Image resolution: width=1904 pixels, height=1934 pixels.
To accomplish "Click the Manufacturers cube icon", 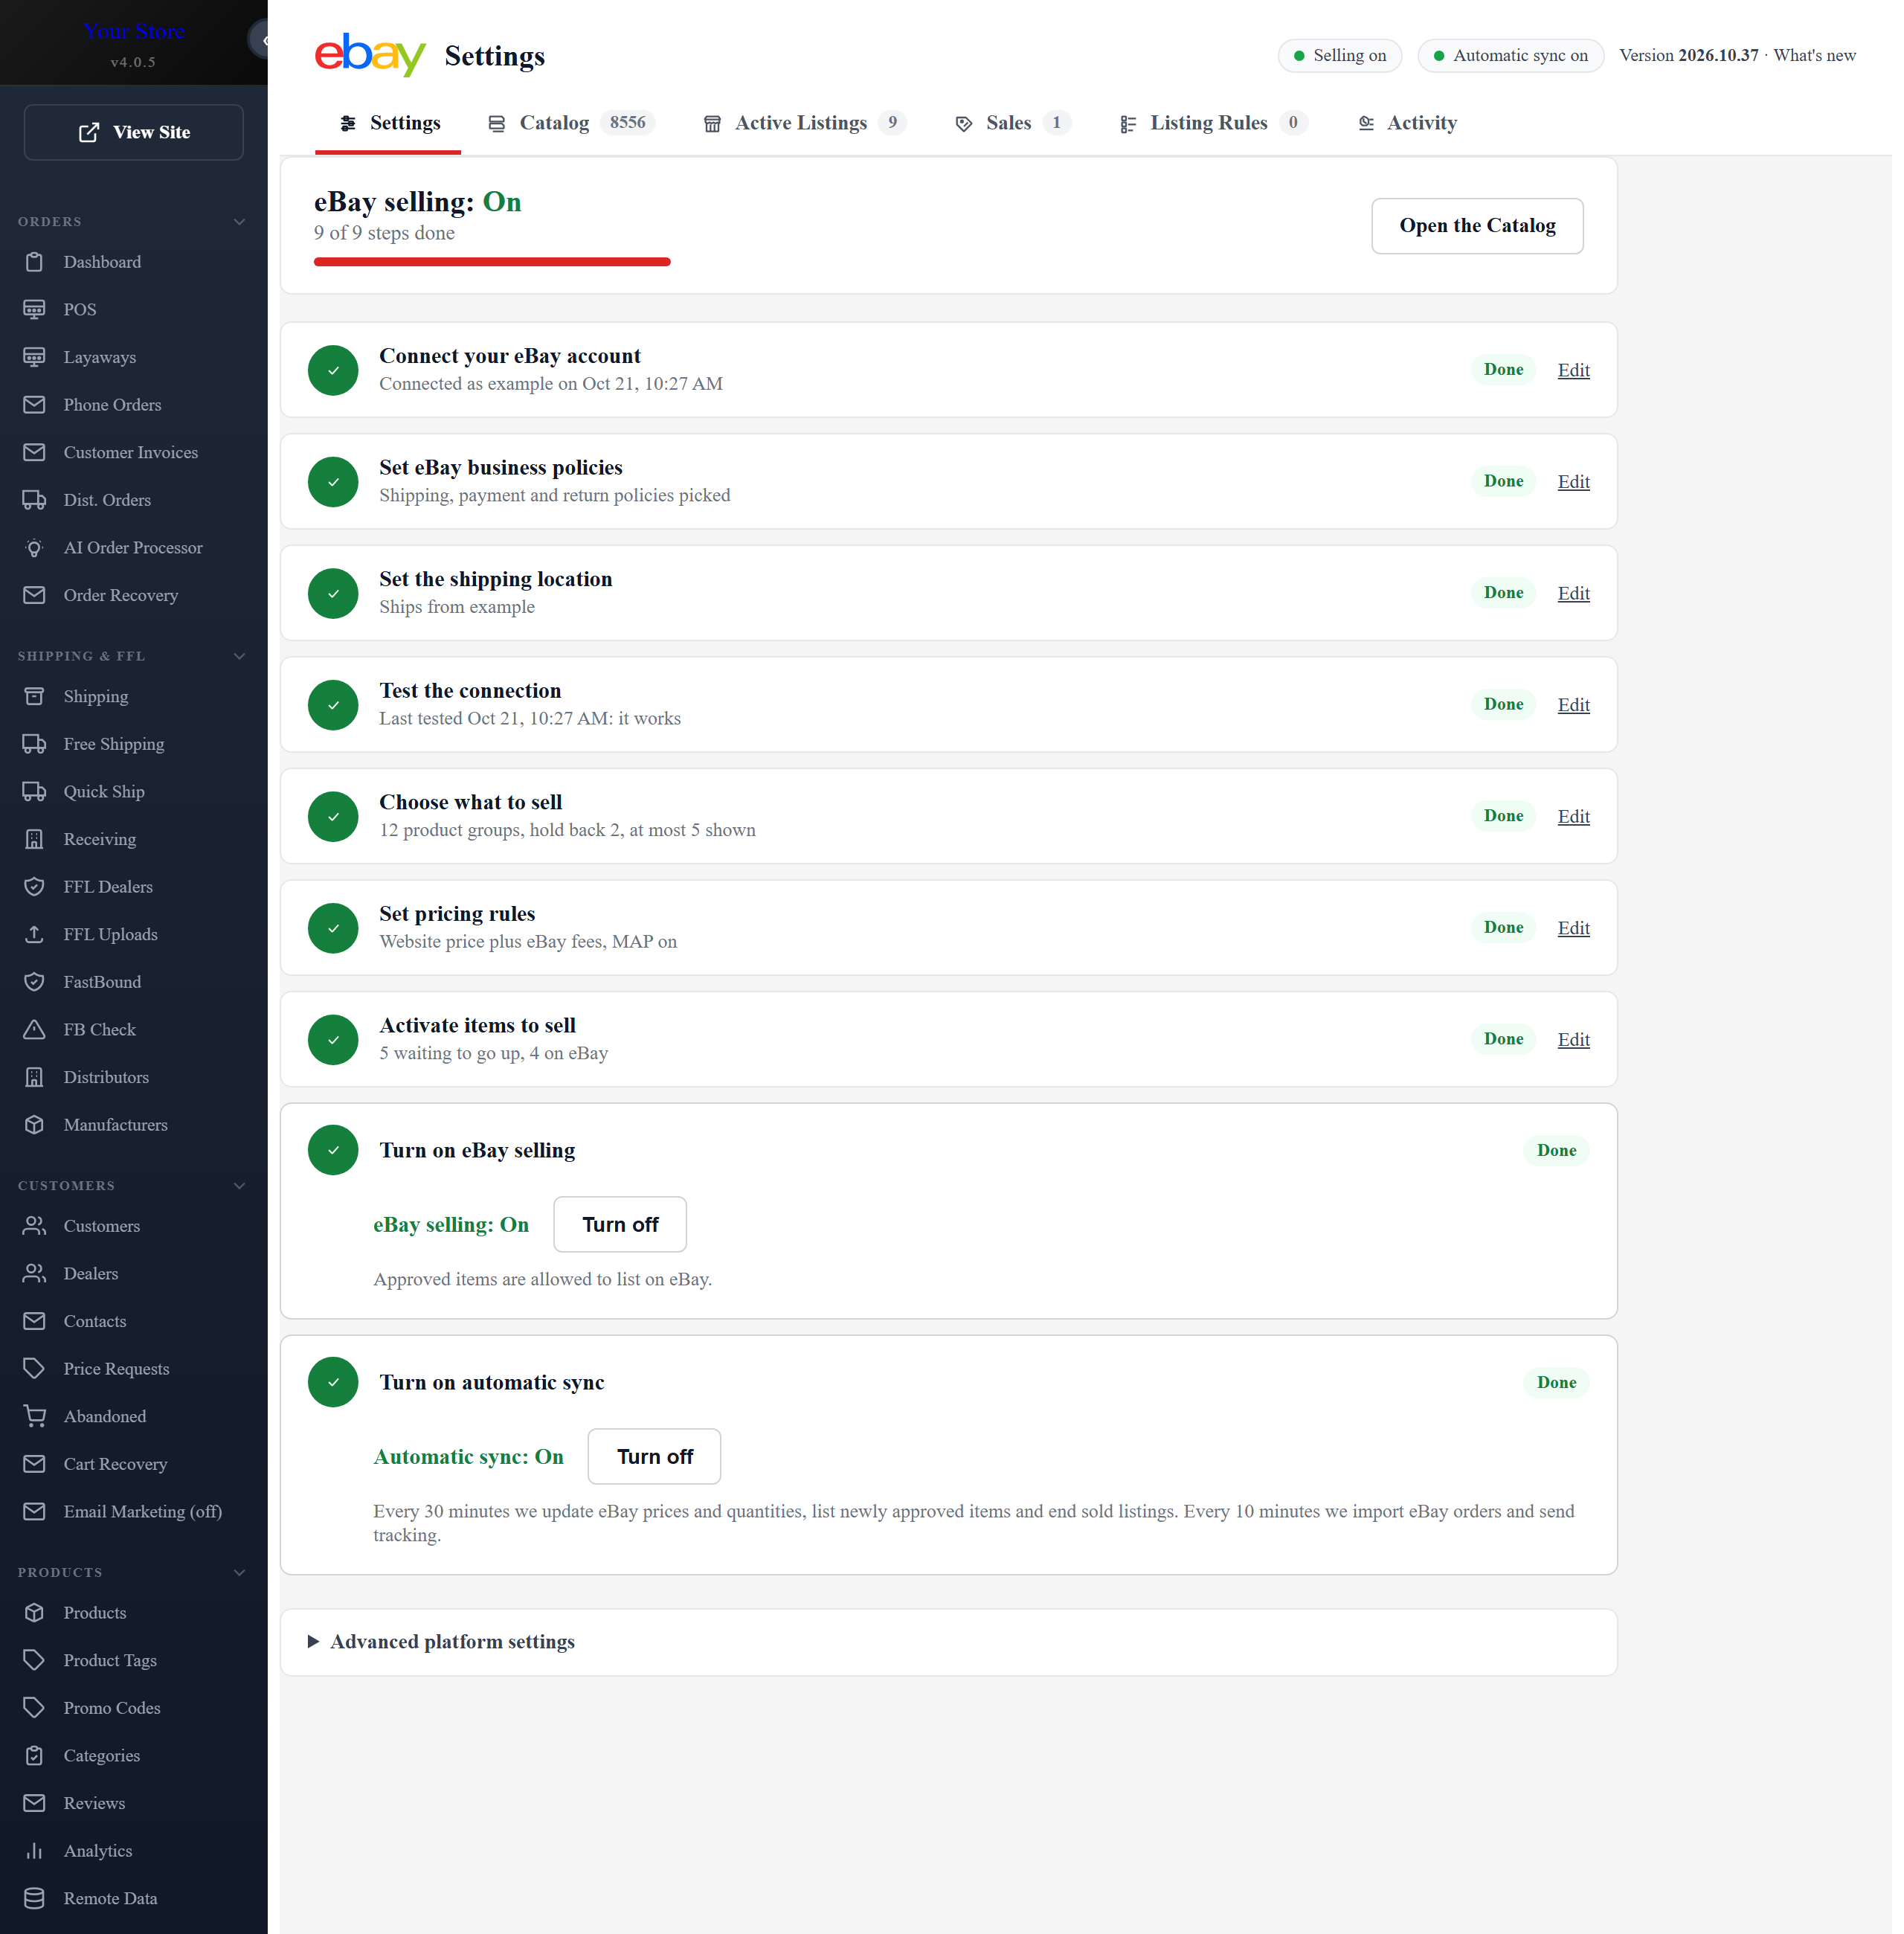I will pos(34,1125).
